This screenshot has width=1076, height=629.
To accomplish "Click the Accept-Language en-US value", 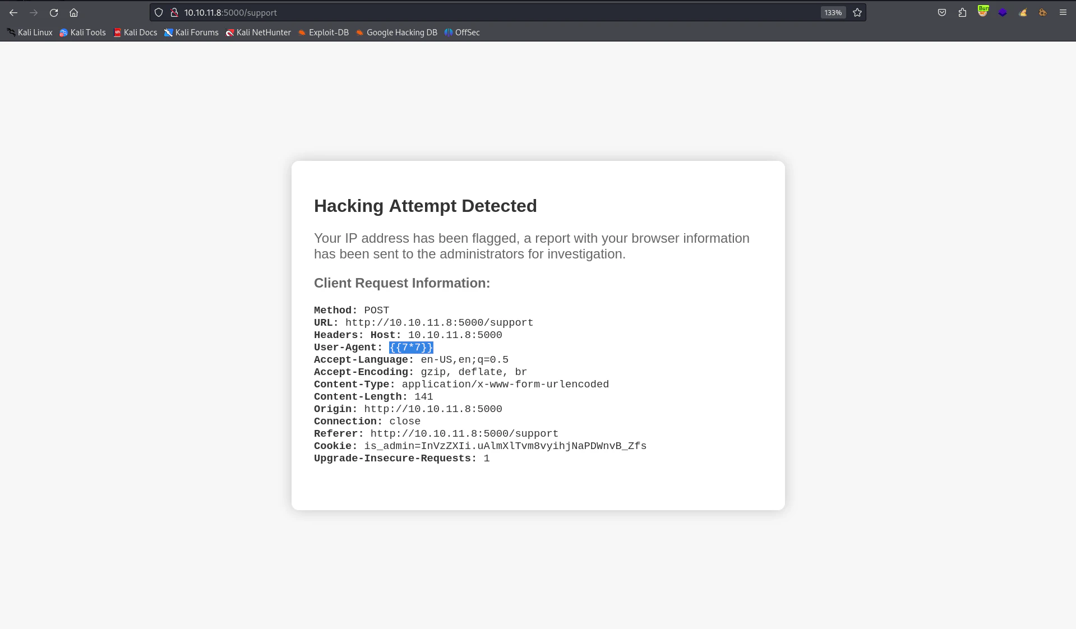I will (464, 360).
